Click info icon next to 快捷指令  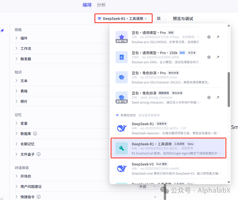39,197
